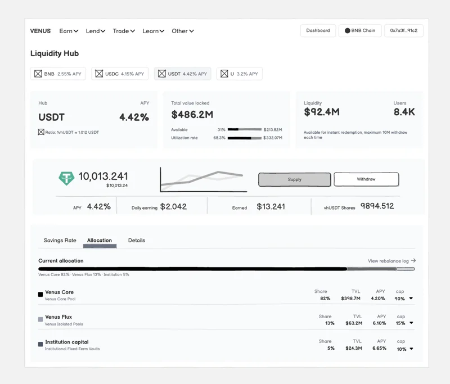Open the Other dropdown menu
The height and width of the screenshot is (384, 450).
183,31
